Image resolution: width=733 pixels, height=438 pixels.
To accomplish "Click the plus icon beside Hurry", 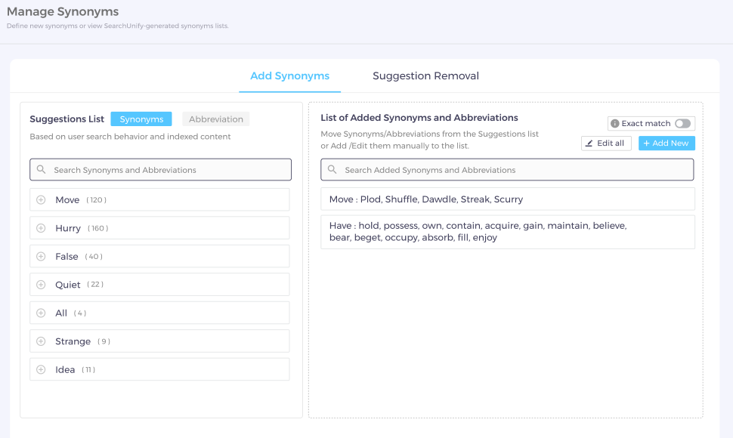I will [x=41, y=228].
